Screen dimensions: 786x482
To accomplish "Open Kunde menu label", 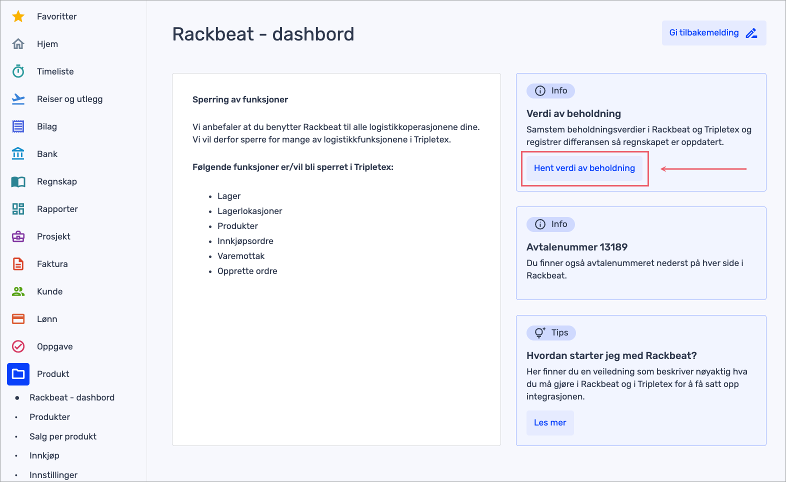I will tap(50, 291).
